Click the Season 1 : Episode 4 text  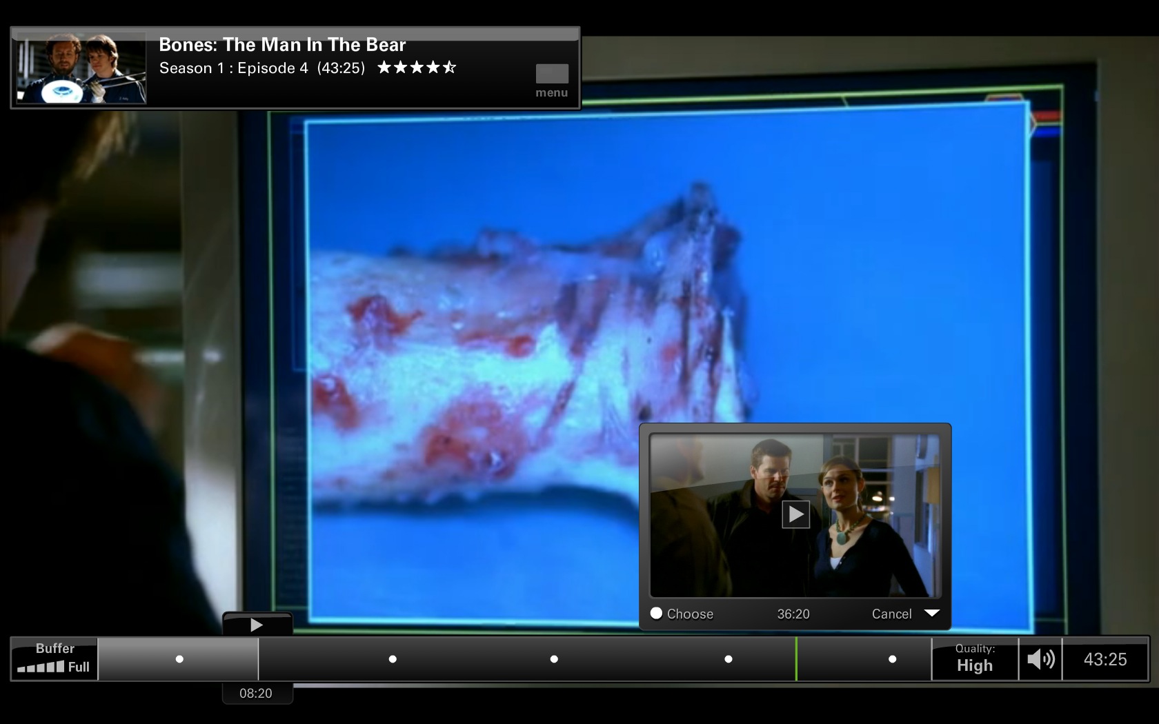pyautogui.click(x=233, y=68)
